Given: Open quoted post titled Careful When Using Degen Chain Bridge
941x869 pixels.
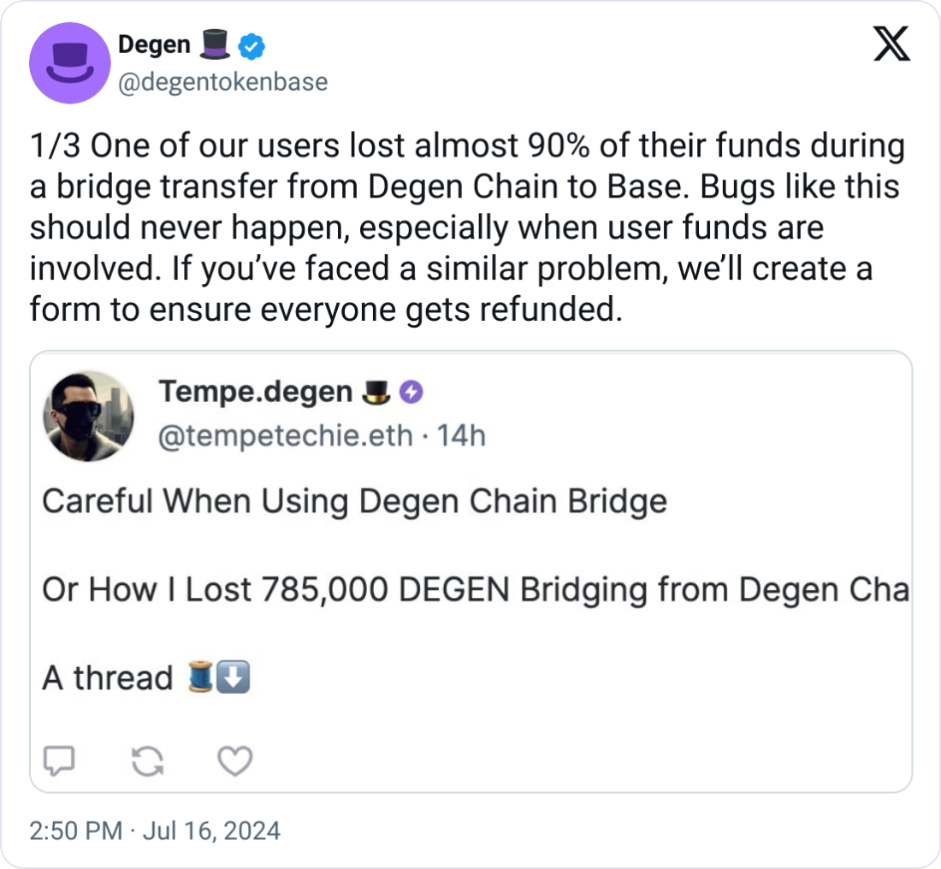Looking at the screenshot, I should pyautogui.click(x=471, y=571).
